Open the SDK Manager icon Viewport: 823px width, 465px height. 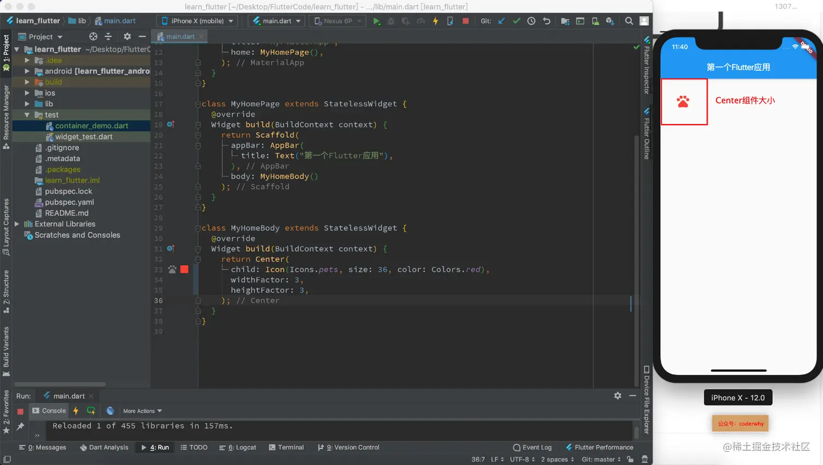pyautogui.click(x=610, y=21)
